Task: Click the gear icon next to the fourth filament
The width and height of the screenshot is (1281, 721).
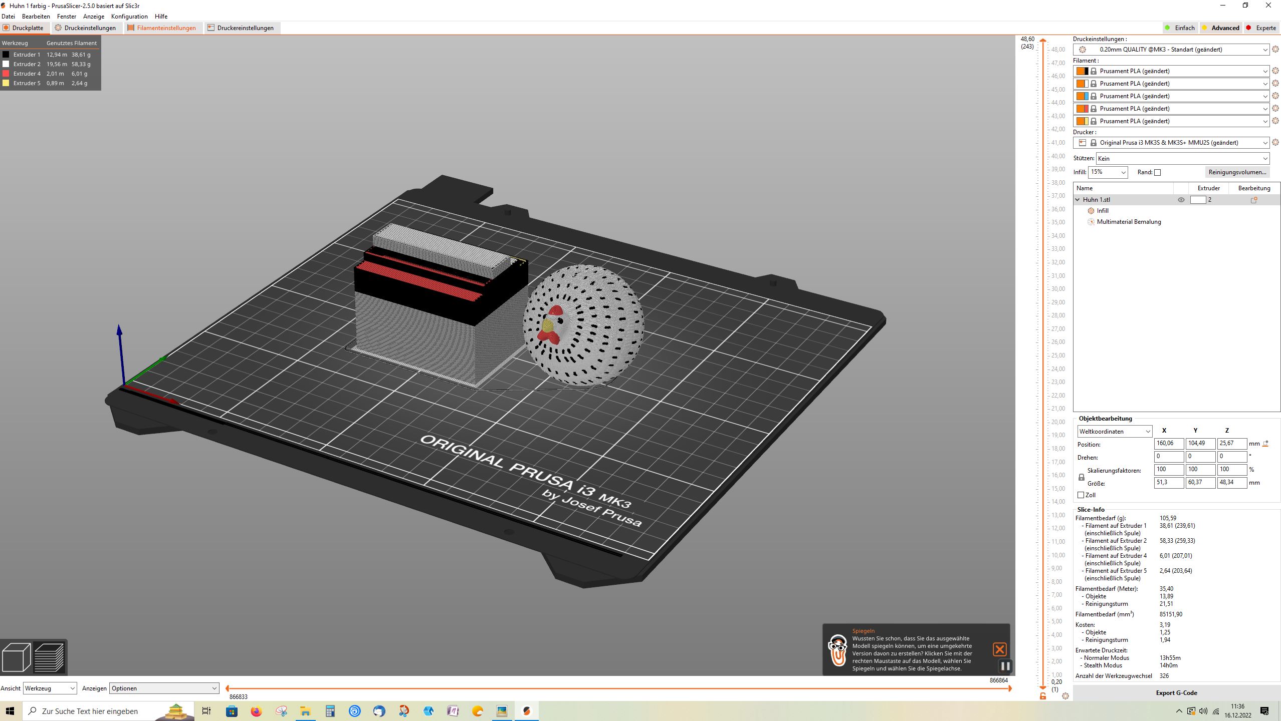Action: pyautogui.click(x=1275, y=109)
